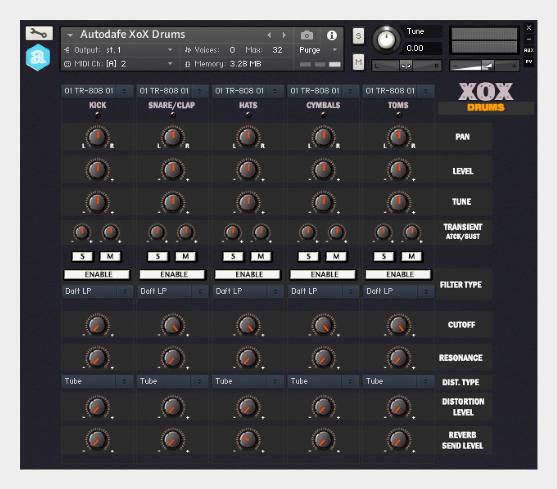
Task: Adjust the master volume slider
Action: (487, 65)
